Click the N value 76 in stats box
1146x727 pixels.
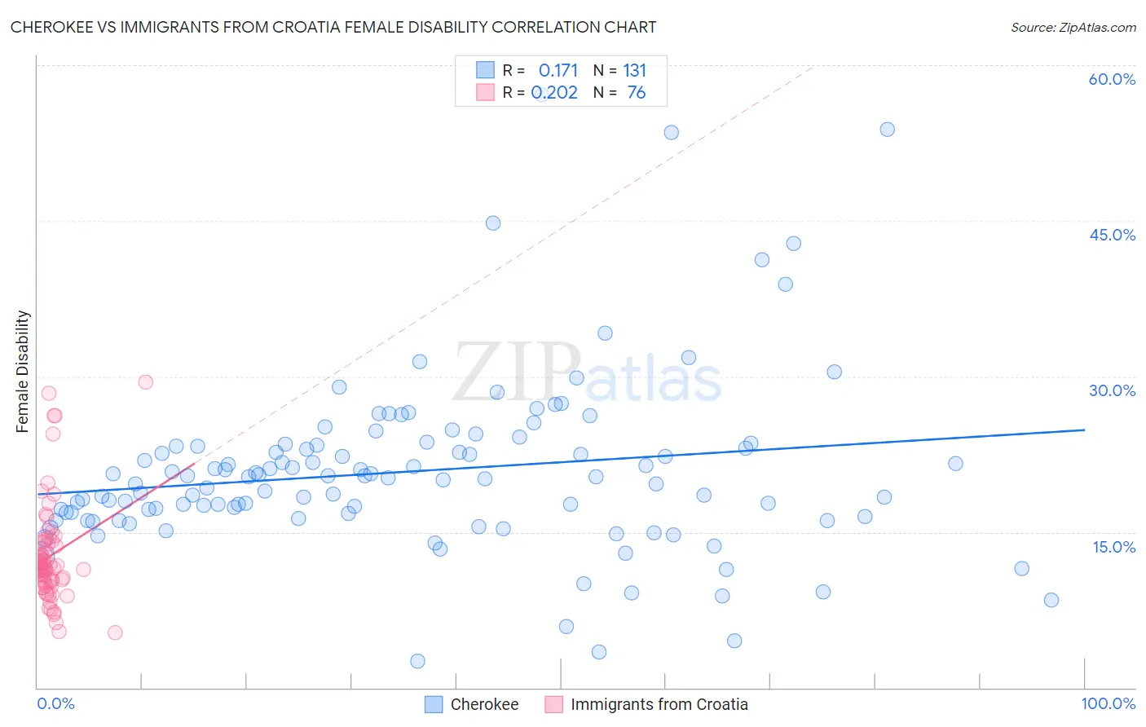tap(637, 92)
